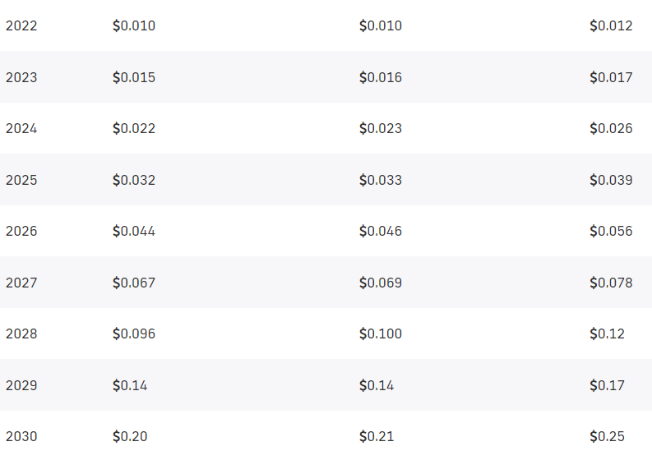652x460 pixels.
Task: Click the 2027 minimum price $0.067
Action: (134, 283)
